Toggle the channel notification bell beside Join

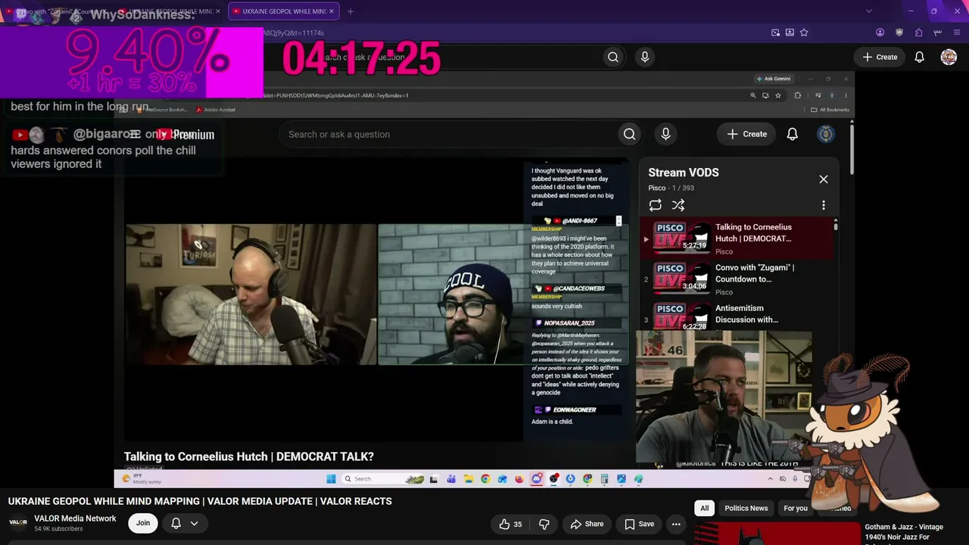coord(176,523)
